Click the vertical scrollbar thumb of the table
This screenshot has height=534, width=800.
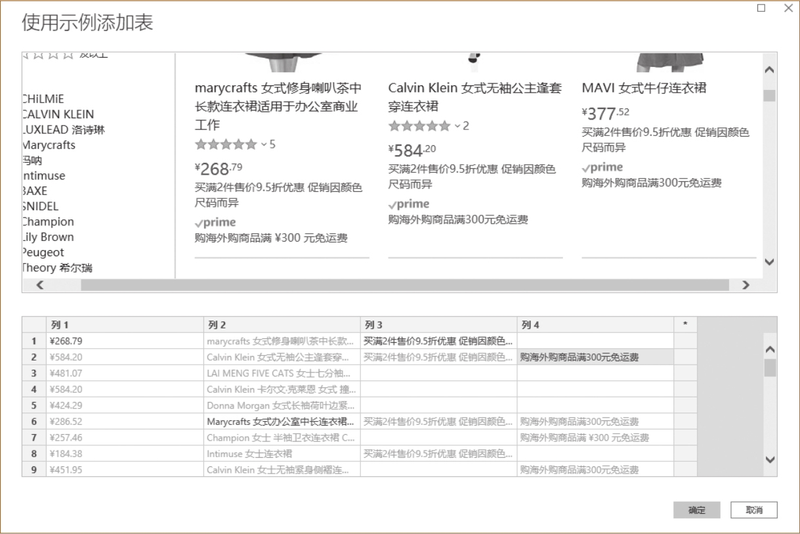771,367
